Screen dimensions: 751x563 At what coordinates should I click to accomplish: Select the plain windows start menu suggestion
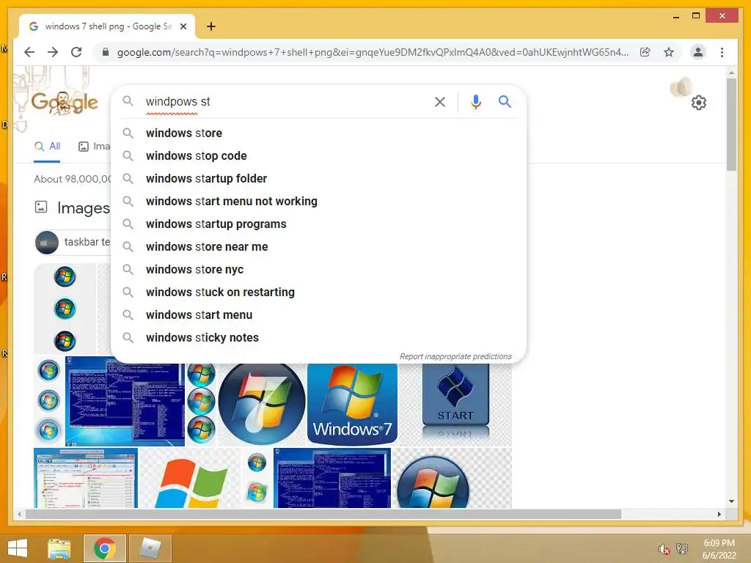click(318, 315)
